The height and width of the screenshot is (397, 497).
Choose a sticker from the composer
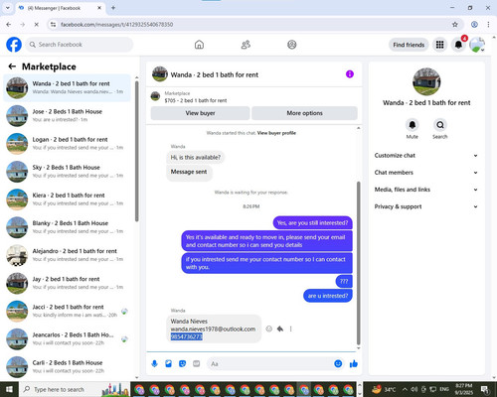tap(182, 364)
